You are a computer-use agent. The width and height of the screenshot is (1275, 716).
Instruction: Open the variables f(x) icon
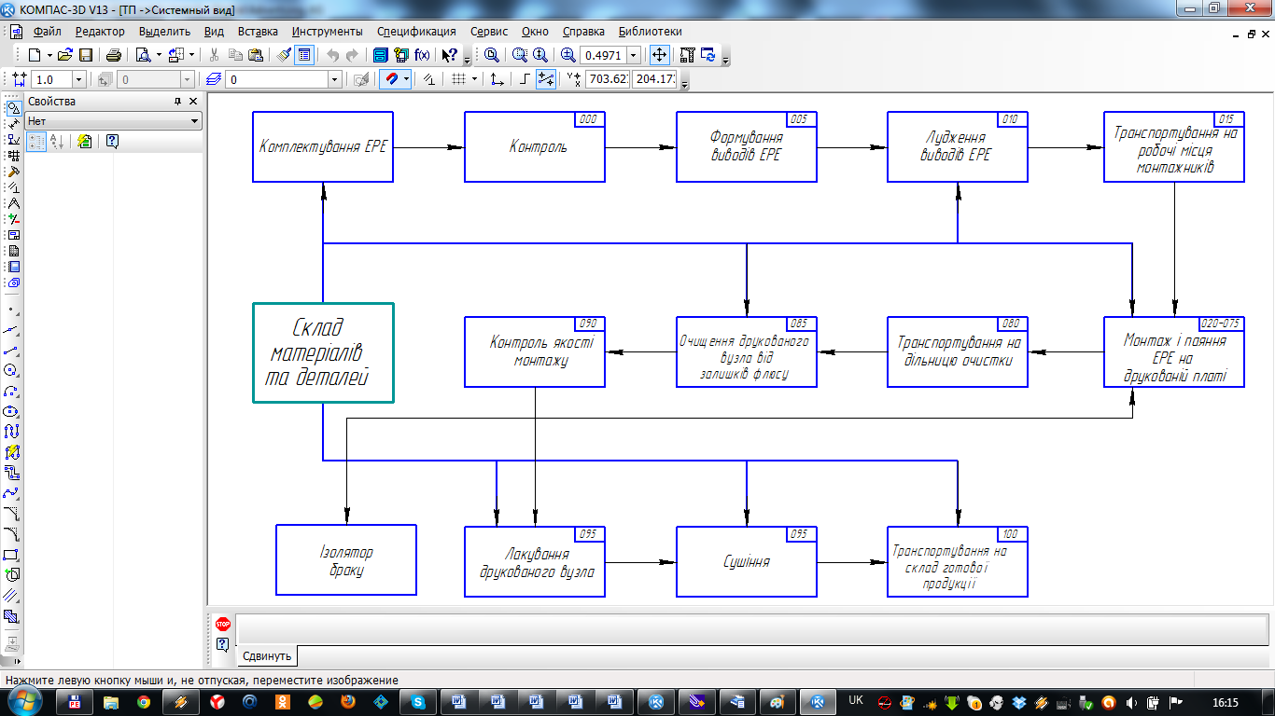pos(422,55)
